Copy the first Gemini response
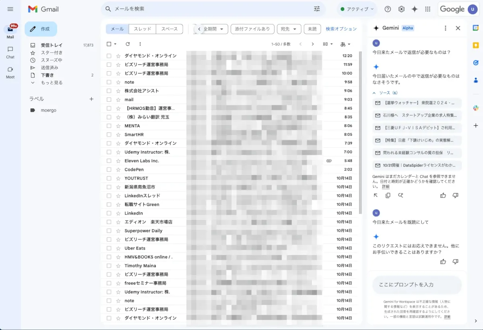The height and width of the screenshot is (330, 483). click(388, 195)
